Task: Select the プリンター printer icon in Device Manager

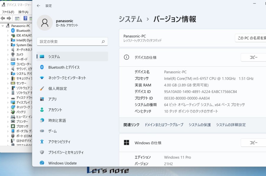Action: click(13, 122)
